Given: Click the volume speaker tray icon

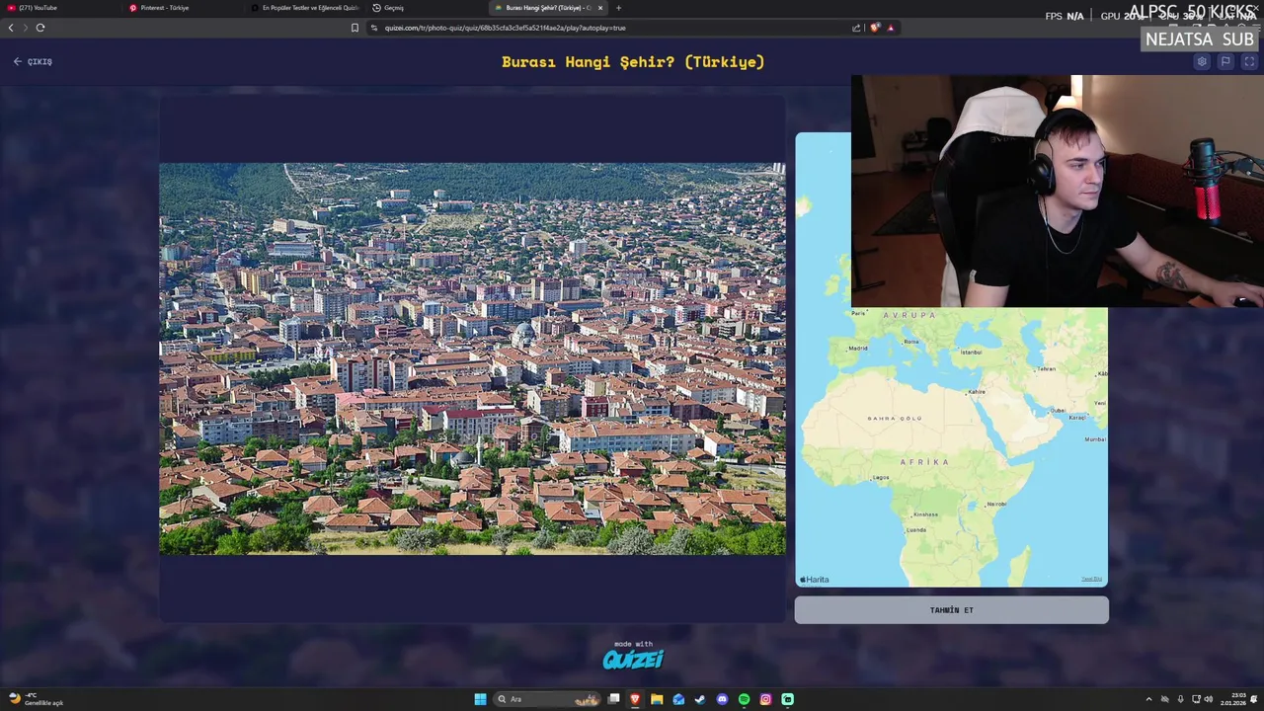Looking at the screenshot, I should click(x=1210, y=699).
